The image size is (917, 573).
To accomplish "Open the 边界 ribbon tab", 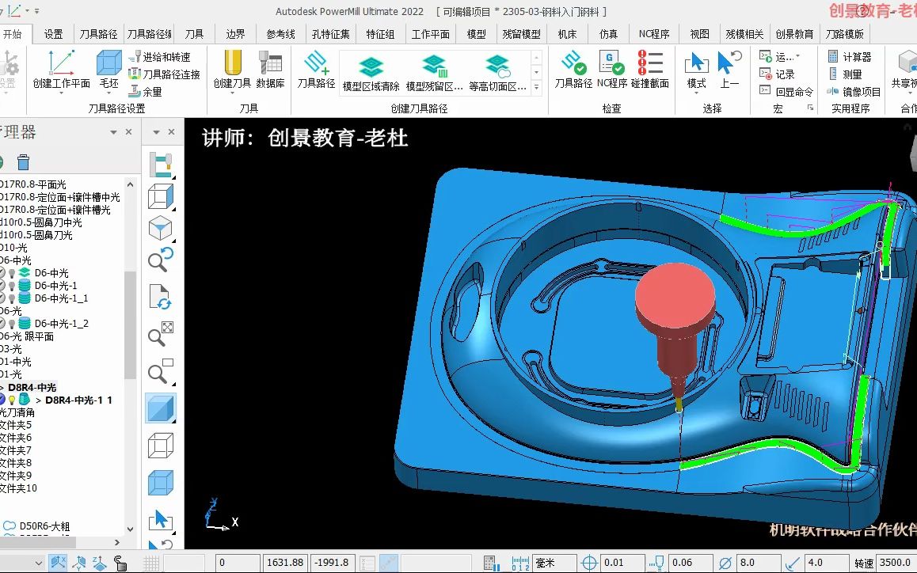I will pos(235,34).
